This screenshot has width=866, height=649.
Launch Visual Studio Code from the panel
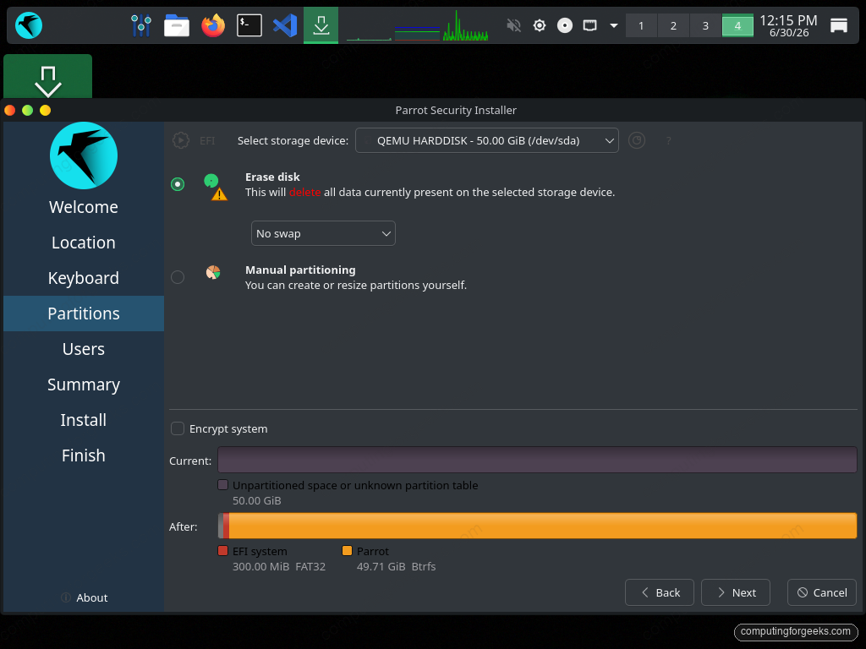285,25
